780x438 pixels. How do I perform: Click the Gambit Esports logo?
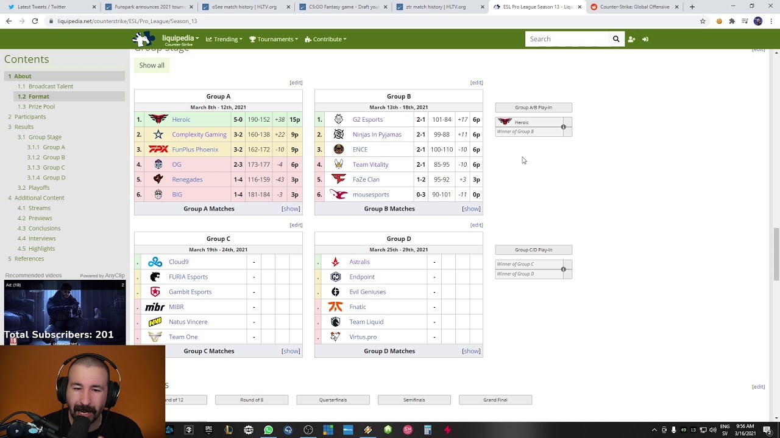pyautogui.click(x=155, y=292)
